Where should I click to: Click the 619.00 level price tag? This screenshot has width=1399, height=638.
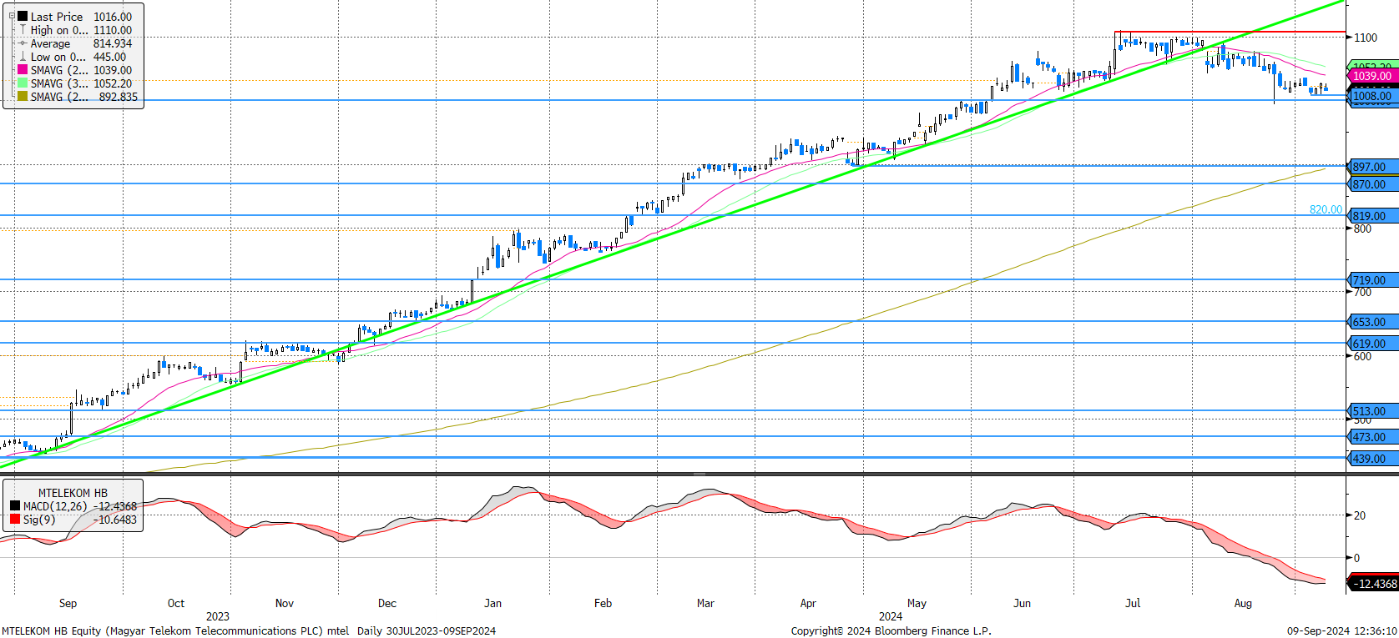click(1373, 344)
